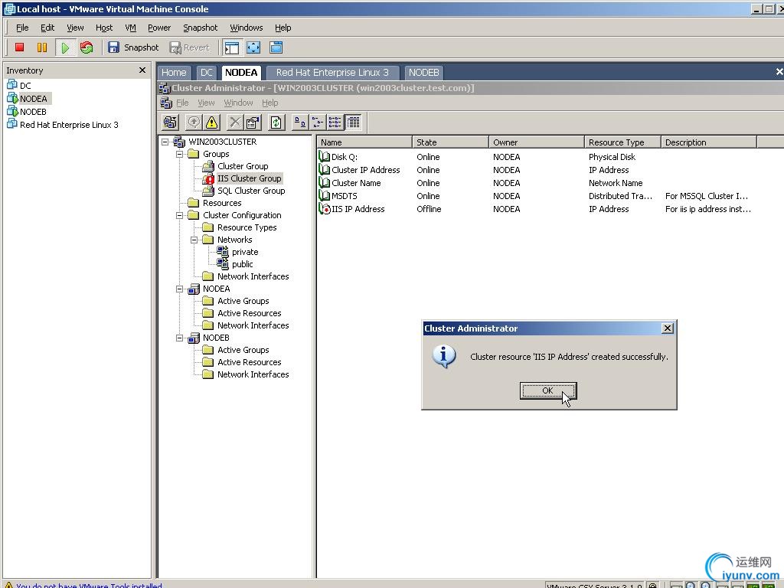784x588 pixels.
Task: Select the offline IIS IP Address resource
Action: coord(535,209)
